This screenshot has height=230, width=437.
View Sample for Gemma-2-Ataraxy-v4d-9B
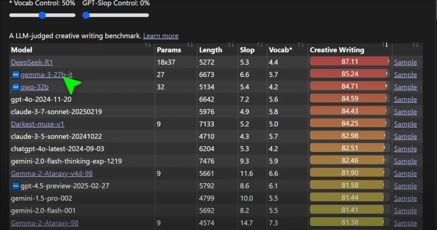[405, 174]
